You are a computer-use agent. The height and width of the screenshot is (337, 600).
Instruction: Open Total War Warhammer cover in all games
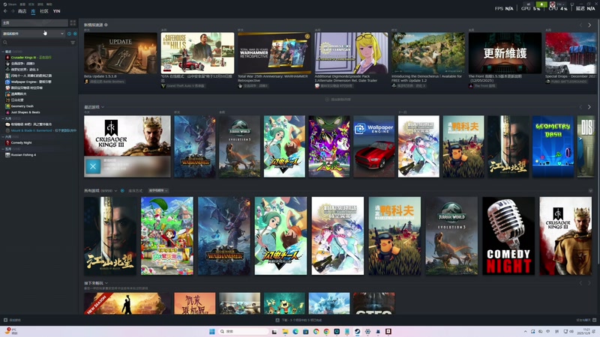pyautogui.click(x=223, y=236)
